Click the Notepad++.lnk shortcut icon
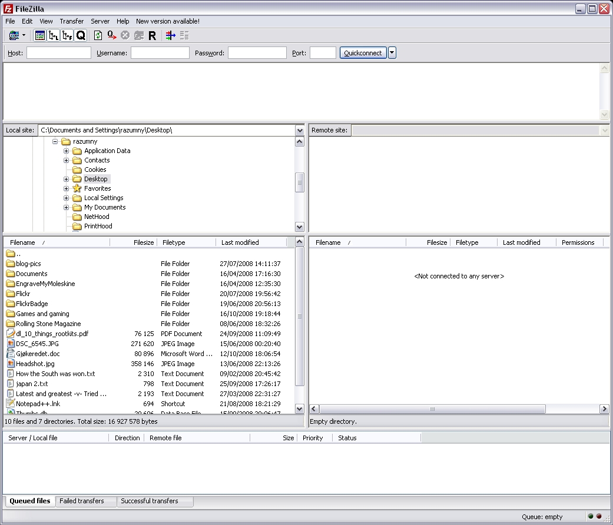The width and height of the screenshot is (613, 525). (11, 404)
